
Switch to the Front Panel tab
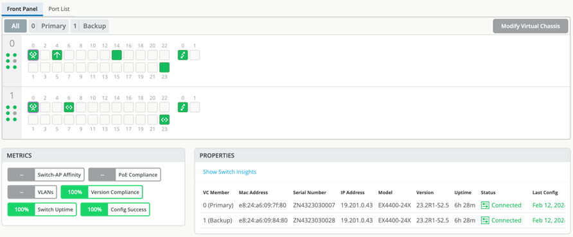[x=22, y=8]
